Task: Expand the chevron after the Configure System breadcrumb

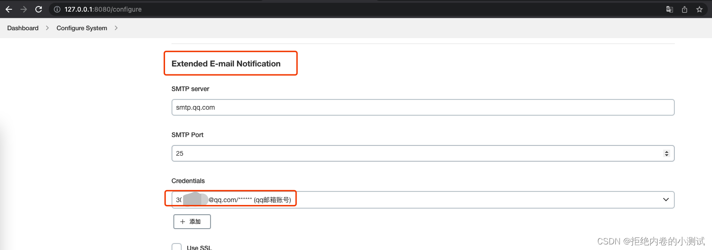Action: point(116,28)
